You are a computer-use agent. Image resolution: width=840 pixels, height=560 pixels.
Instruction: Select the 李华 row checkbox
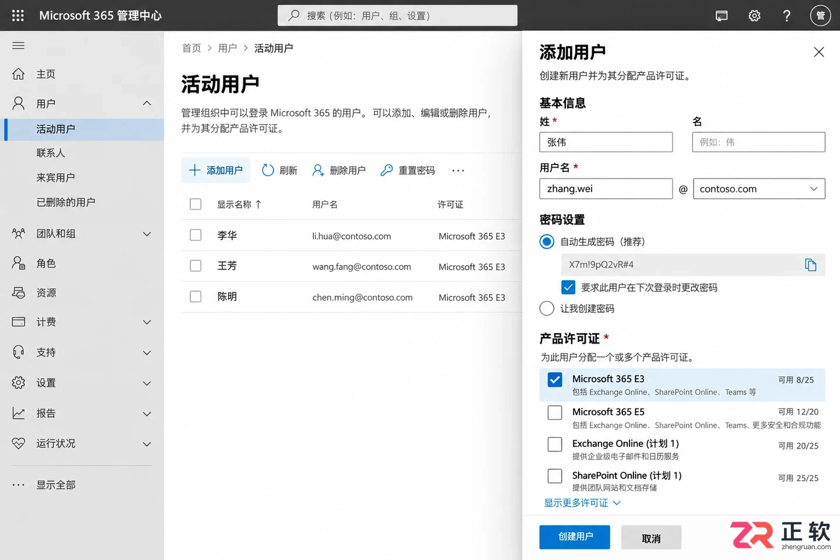pyautogui.click(x=195, y=235)
